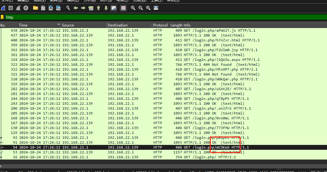Start a new packet capture with shark fin
Viewport: 327px width, 172px height.
tap(3, 8)
